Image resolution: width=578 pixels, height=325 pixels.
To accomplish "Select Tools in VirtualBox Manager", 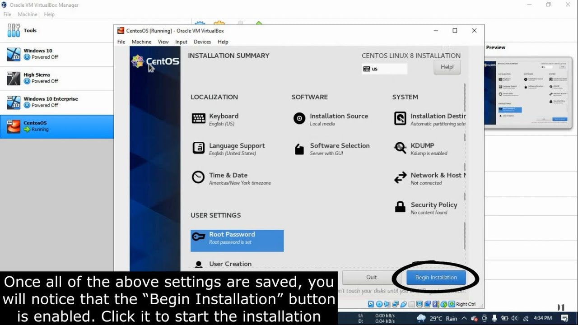I will click(x=56, y=31).
